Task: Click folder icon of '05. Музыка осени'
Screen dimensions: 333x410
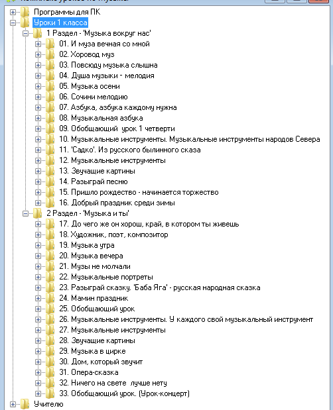Action: coord(50,86)
